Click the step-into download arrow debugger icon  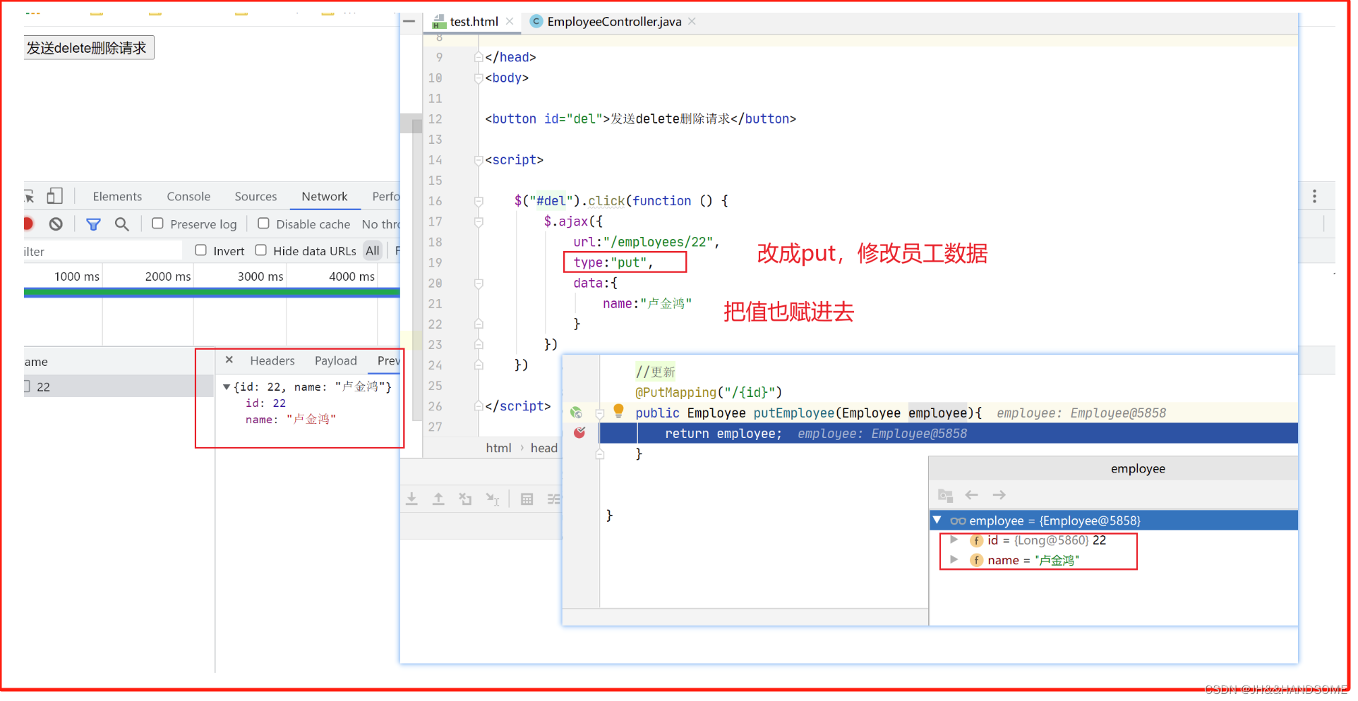(412, 499)
